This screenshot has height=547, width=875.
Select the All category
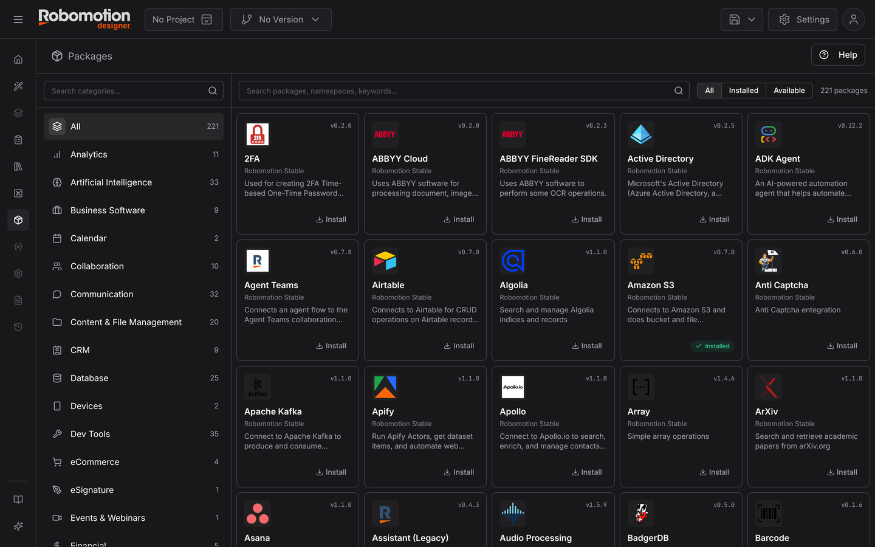134,126
